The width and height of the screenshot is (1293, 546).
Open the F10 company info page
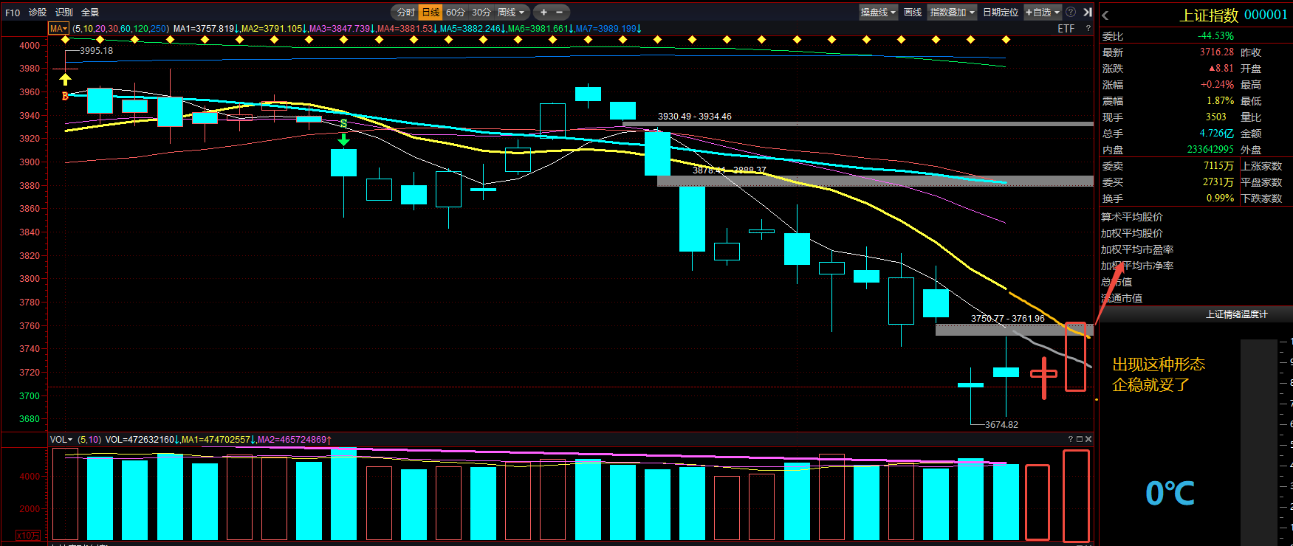coord(13,12)
